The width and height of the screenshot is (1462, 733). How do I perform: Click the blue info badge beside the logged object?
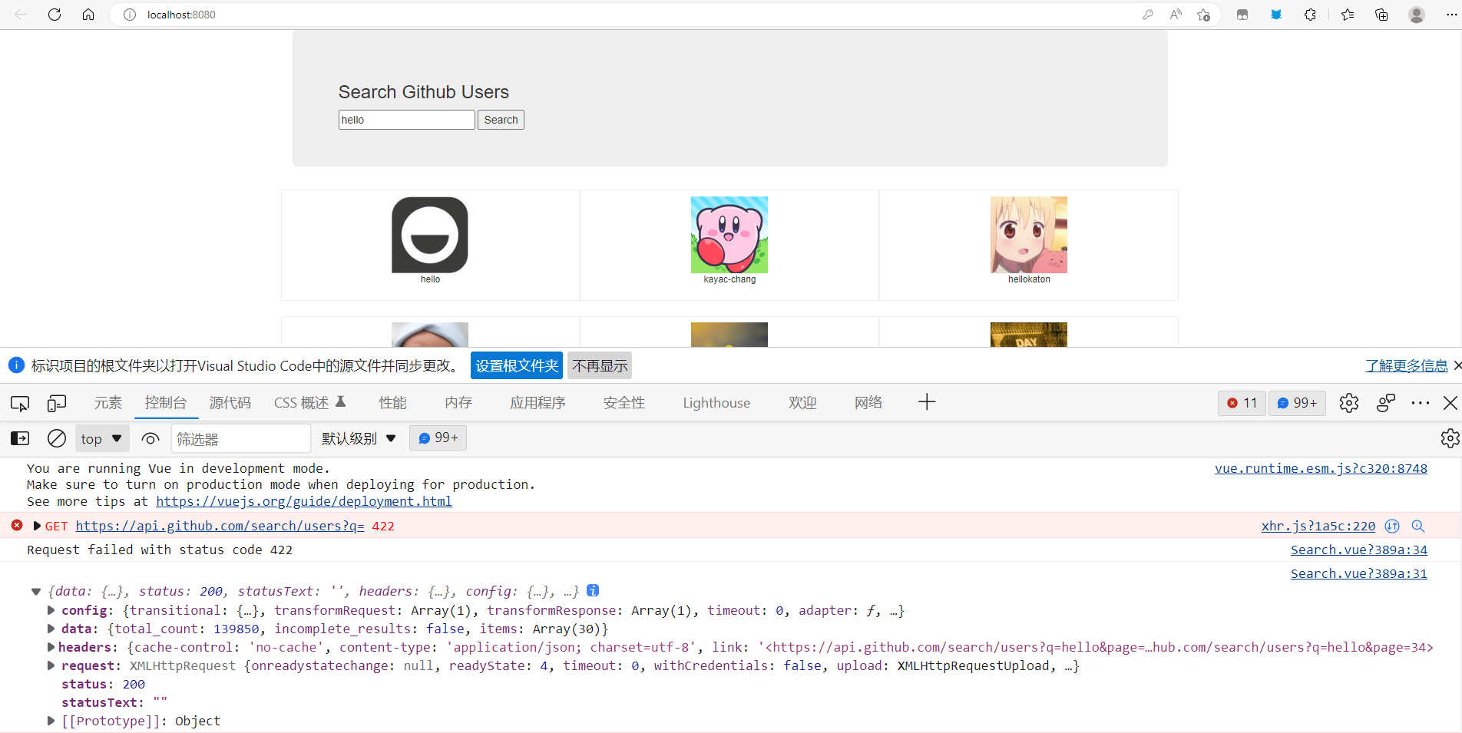click(x=593, y=590)
